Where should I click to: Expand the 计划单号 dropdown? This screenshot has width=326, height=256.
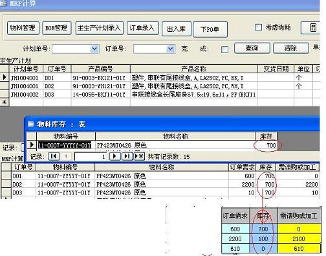click(x=94, y=49)
